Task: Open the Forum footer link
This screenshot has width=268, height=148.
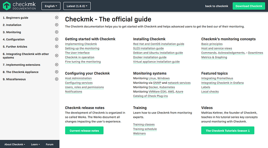Action: pos(49,145)
